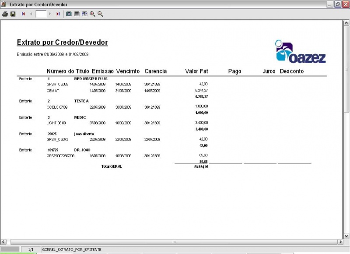The height and width of the screenshot is (254, 350).
Task: Click the 'Total GERAL' label
Action: pos(112,166)
